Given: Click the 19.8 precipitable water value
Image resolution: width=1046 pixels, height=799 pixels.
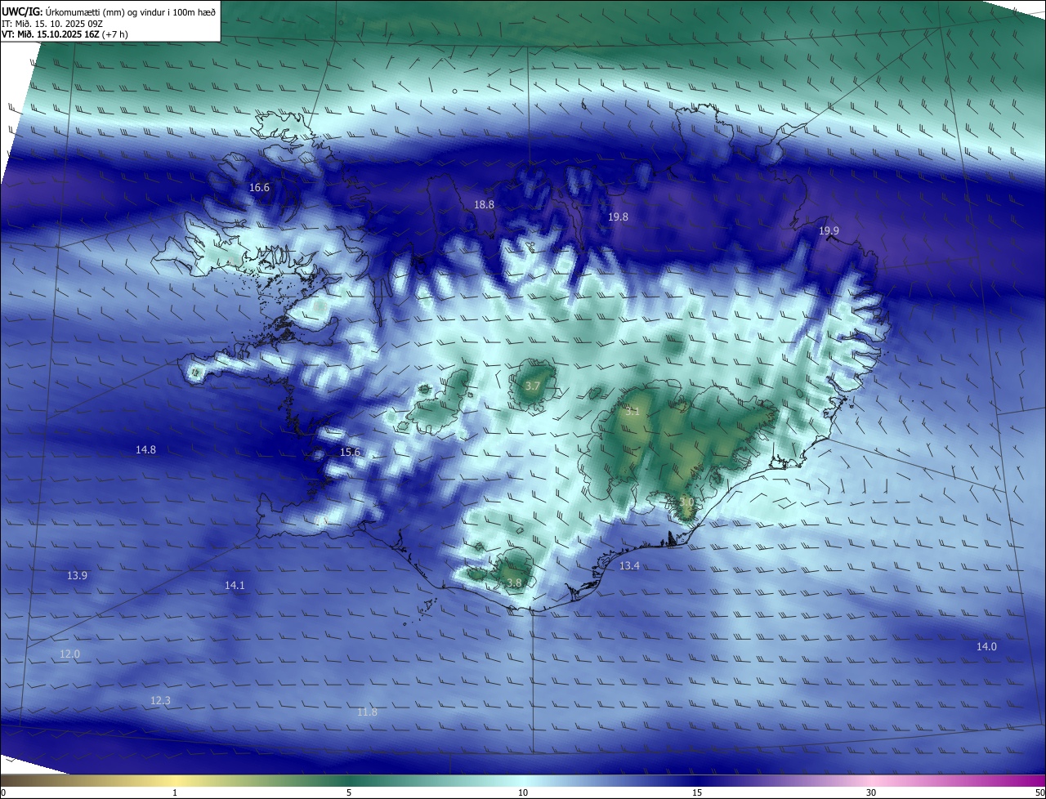Looking at the screenshot, I should (619, 217).
